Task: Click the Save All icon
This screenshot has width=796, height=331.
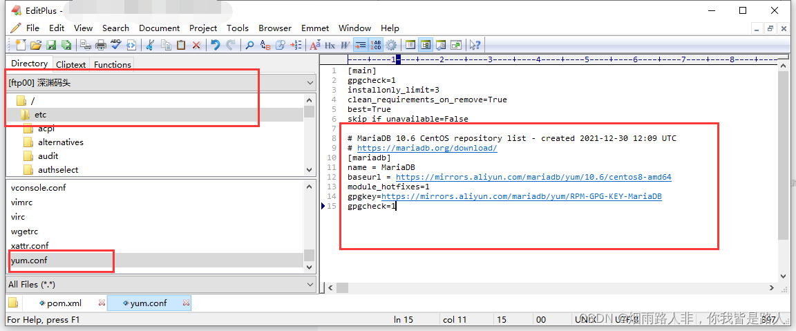Action: 66,45
